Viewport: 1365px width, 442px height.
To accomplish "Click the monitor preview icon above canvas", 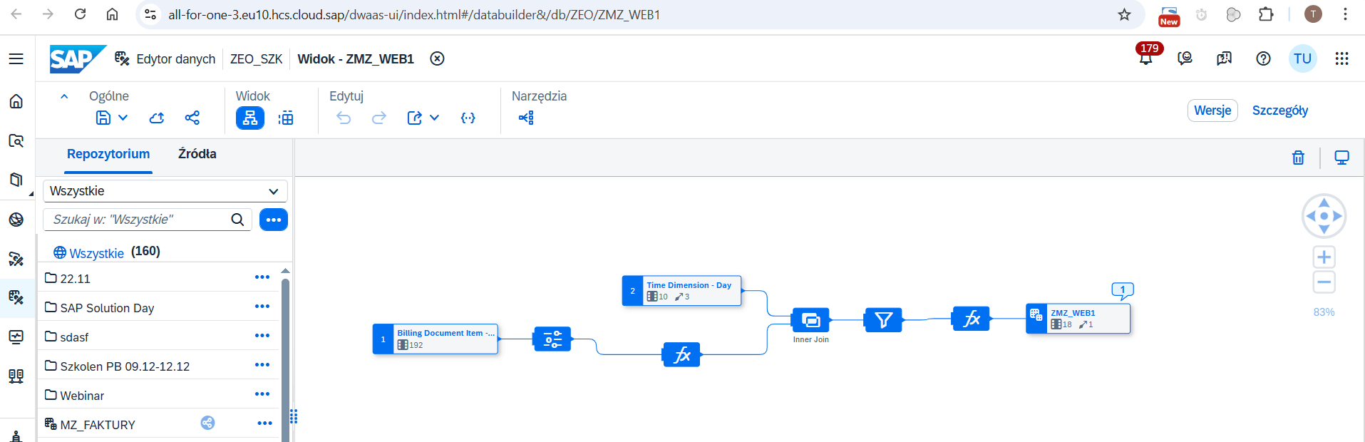I will tap(1341, 158).
